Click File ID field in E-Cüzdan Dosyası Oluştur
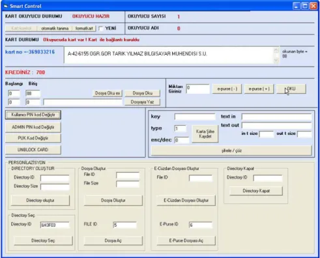The height and width of the screenshot is (258, 320). click(x=201, y=178)
